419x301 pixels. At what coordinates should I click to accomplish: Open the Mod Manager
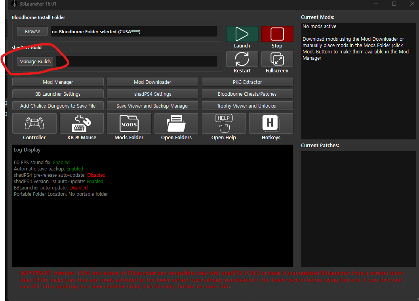tap(58, 82)
